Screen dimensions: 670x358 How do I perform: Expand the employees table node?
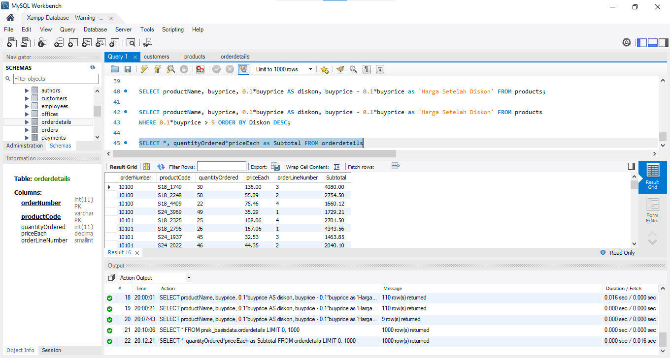27,106
